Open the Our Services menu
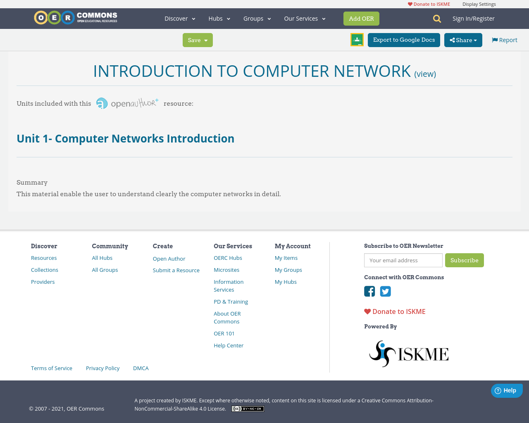529x423 pixels. (x=304, y=18)
